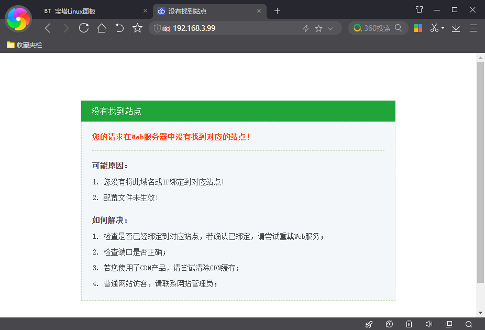Click the rocket accelerator icon in status bar

(369, 324)
